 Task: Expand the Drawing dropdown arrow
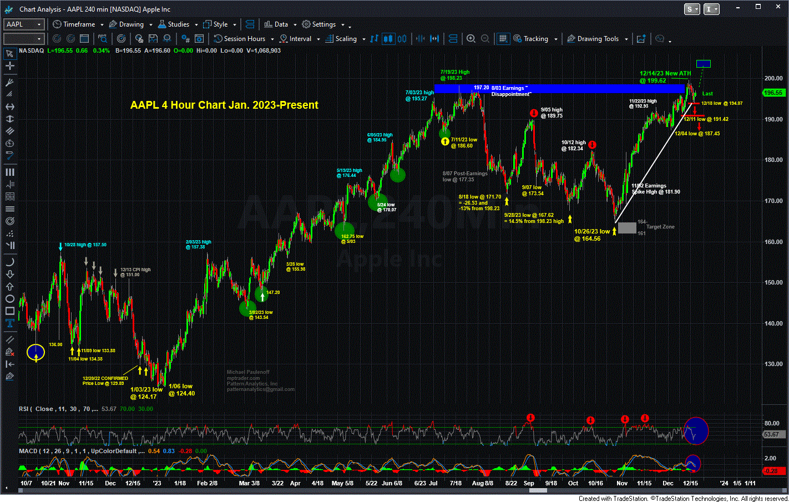click(150, 25)
